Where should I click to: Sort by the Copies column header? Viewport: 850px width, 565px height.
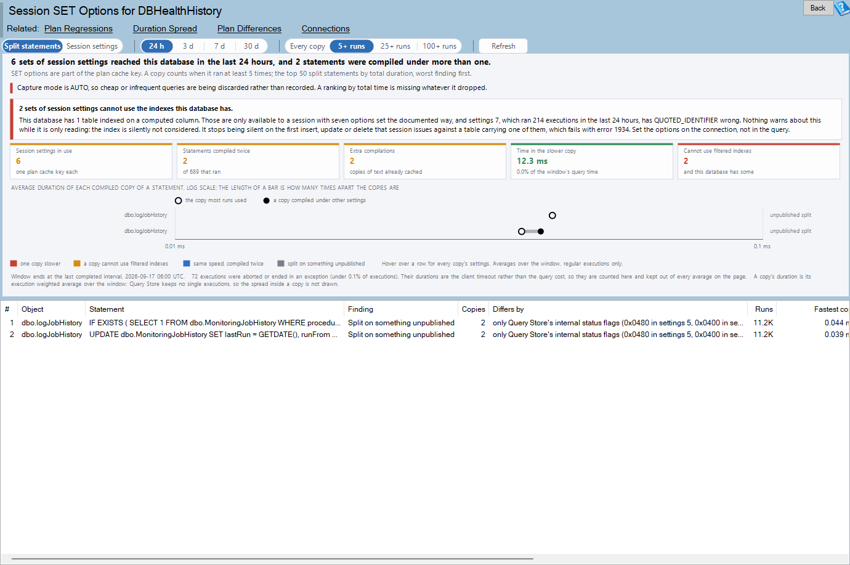tap(474, 309)
